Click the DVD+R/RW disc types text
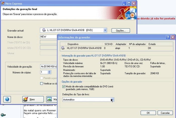The height and width of the screenshot is (118, 176). point(125,60)
